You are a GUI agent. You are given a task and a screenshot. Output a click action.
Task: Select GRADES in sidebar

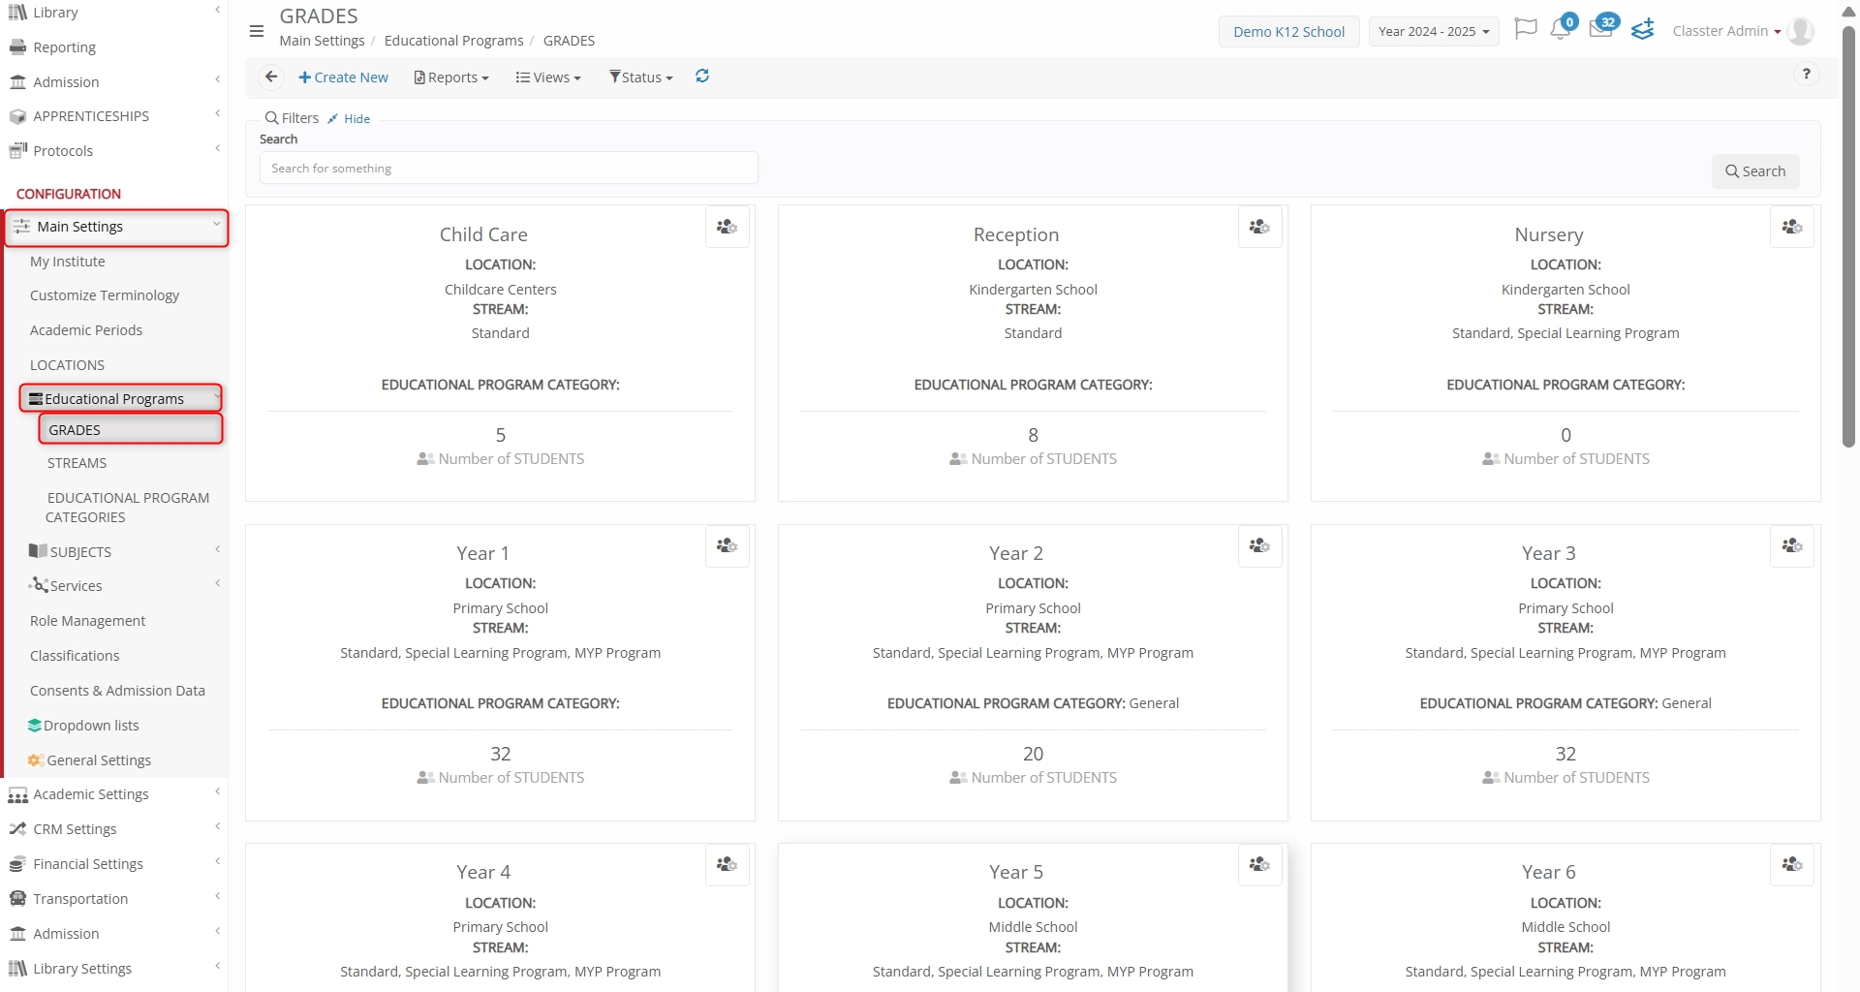tap(131, 429)
